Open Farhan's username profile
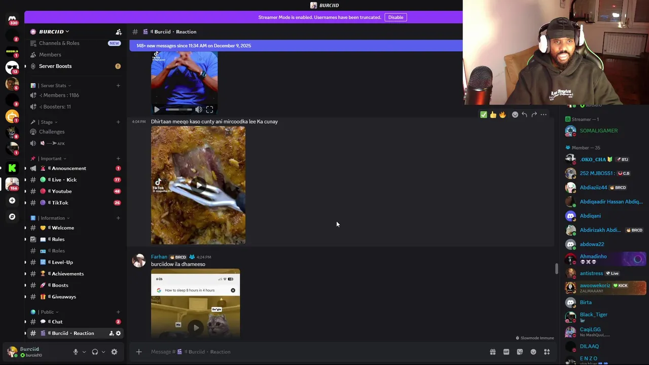This screenshot has height=365, width=649. (159, 257)
